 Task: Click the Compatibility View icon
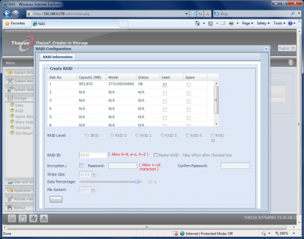click(193, 14)
